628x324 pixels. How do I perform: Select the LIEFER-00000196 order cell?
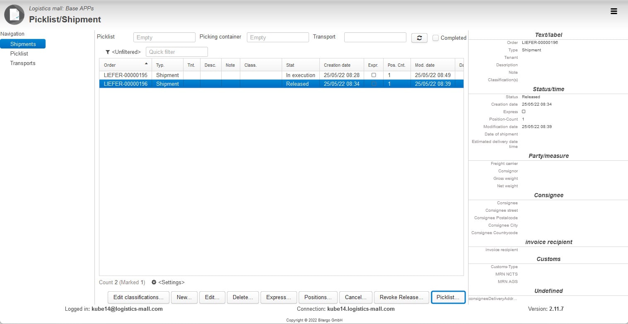(x=126, y=84)
